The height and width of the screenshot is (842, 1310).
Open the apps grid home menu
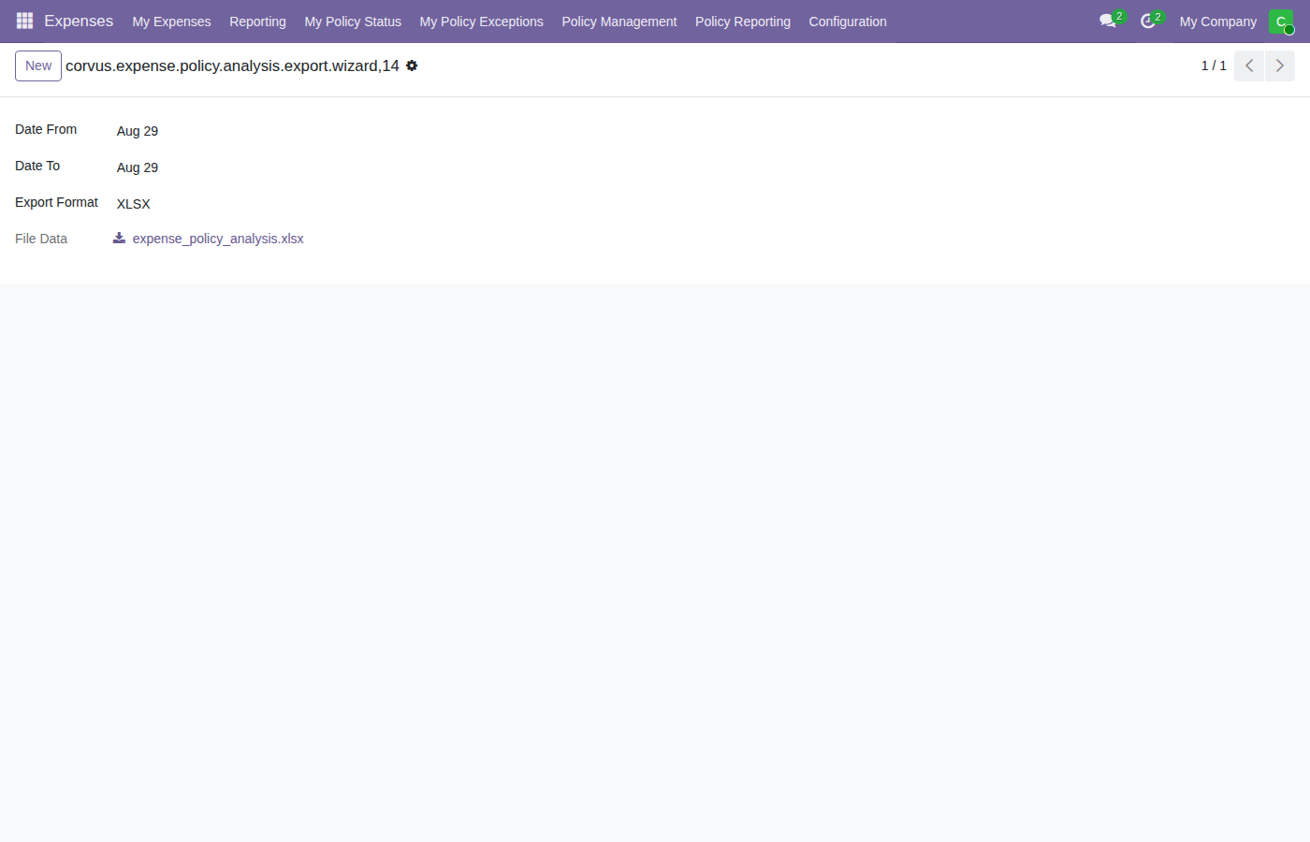(x=25, y=21)
